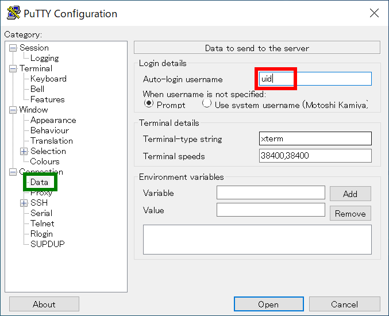Cancel the PuTTY configuration
Screen dimensions: 389x316
point(345,304)
